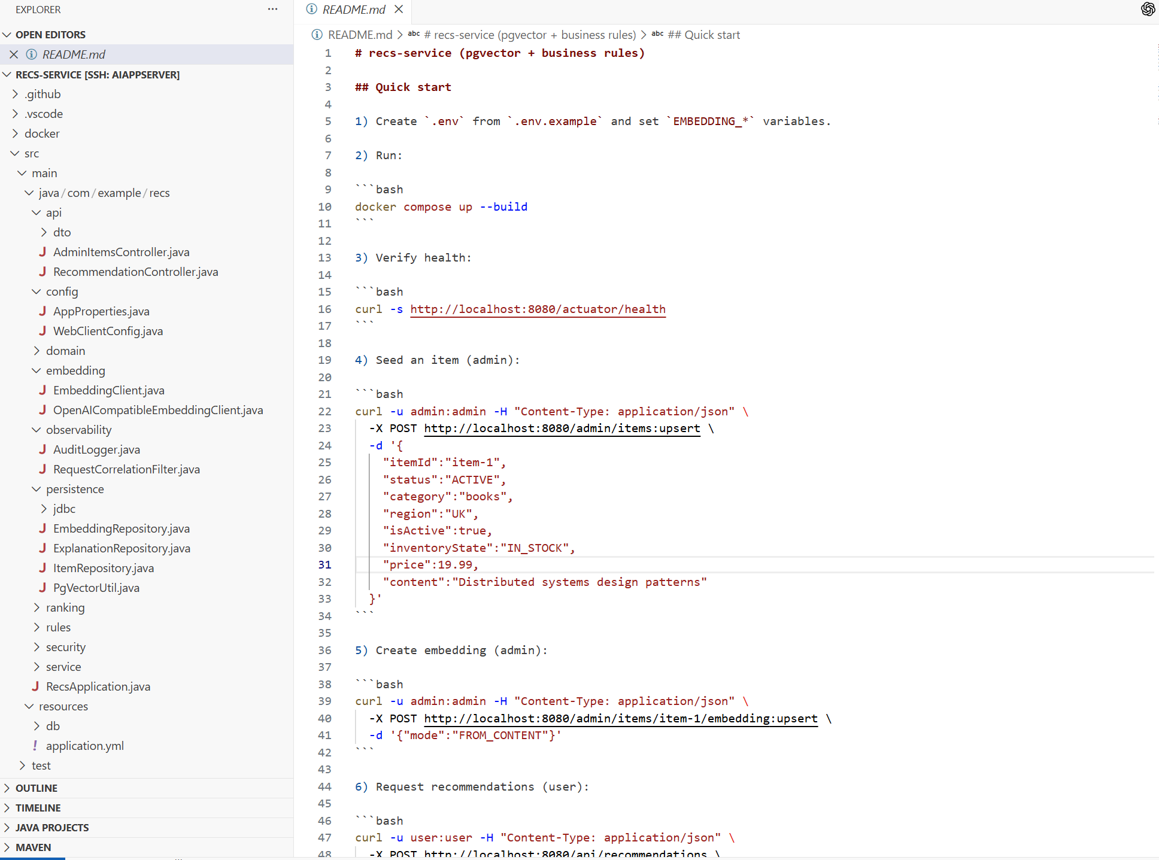
Task: Click the info icon in the breadcrumb bar
Action: pos(316,35)
